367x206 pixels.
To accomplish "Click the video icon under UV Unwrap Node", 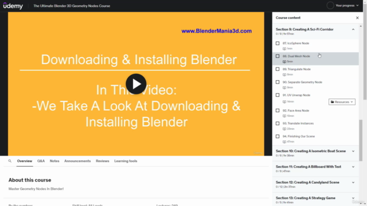I will pos(284,102).
